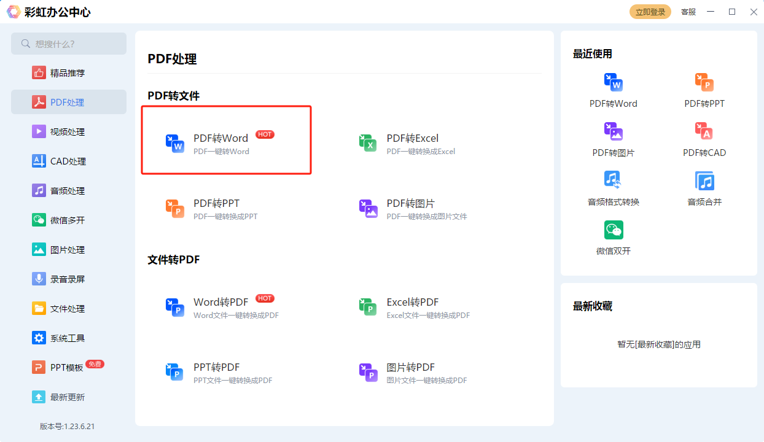The width and height of the screenshot is (764, 442).
Task: Open the PDF转PPT tool icon in main panel
Action: coord(175,209)
